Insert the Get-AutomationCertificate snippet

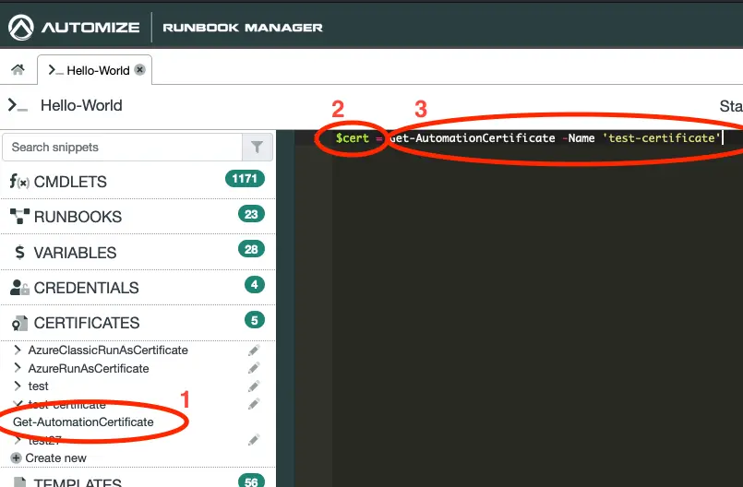pyautogui.click(x=83, y=422)
